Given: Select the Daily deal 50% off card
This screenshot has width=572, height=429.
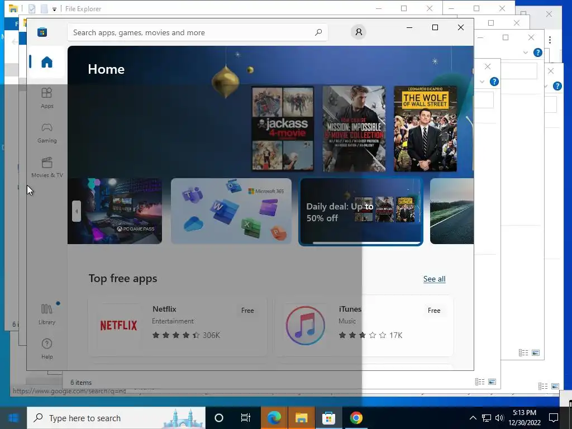Looking at the screenshot, I should coord(361,212).
